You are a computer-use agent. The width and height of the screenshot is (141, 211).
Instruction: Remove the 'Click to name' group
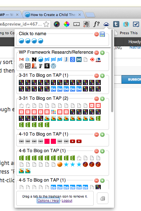click(x=97, y=34)
